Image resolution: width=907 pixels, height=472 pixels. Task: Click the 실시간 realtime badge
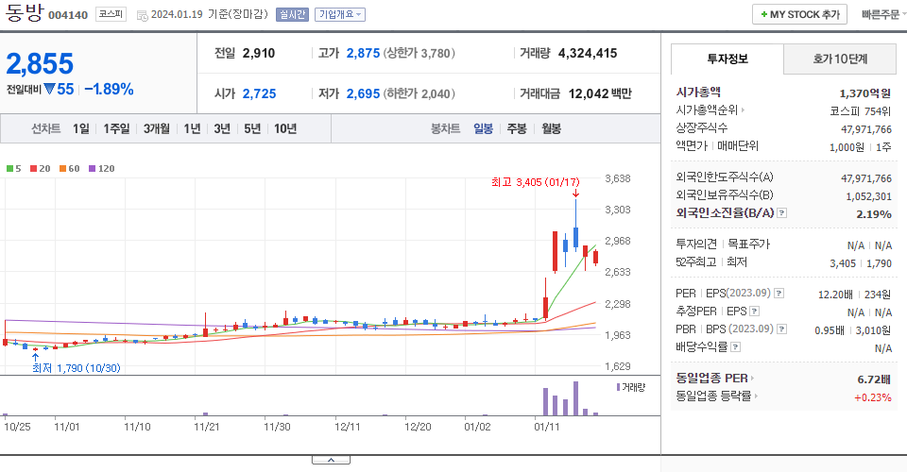[292, 14]
